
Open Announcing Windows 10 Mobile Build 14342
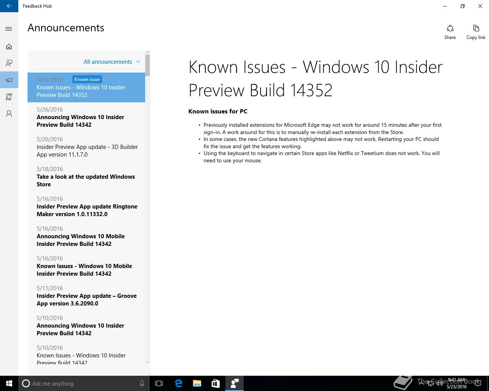coord(86,236)
